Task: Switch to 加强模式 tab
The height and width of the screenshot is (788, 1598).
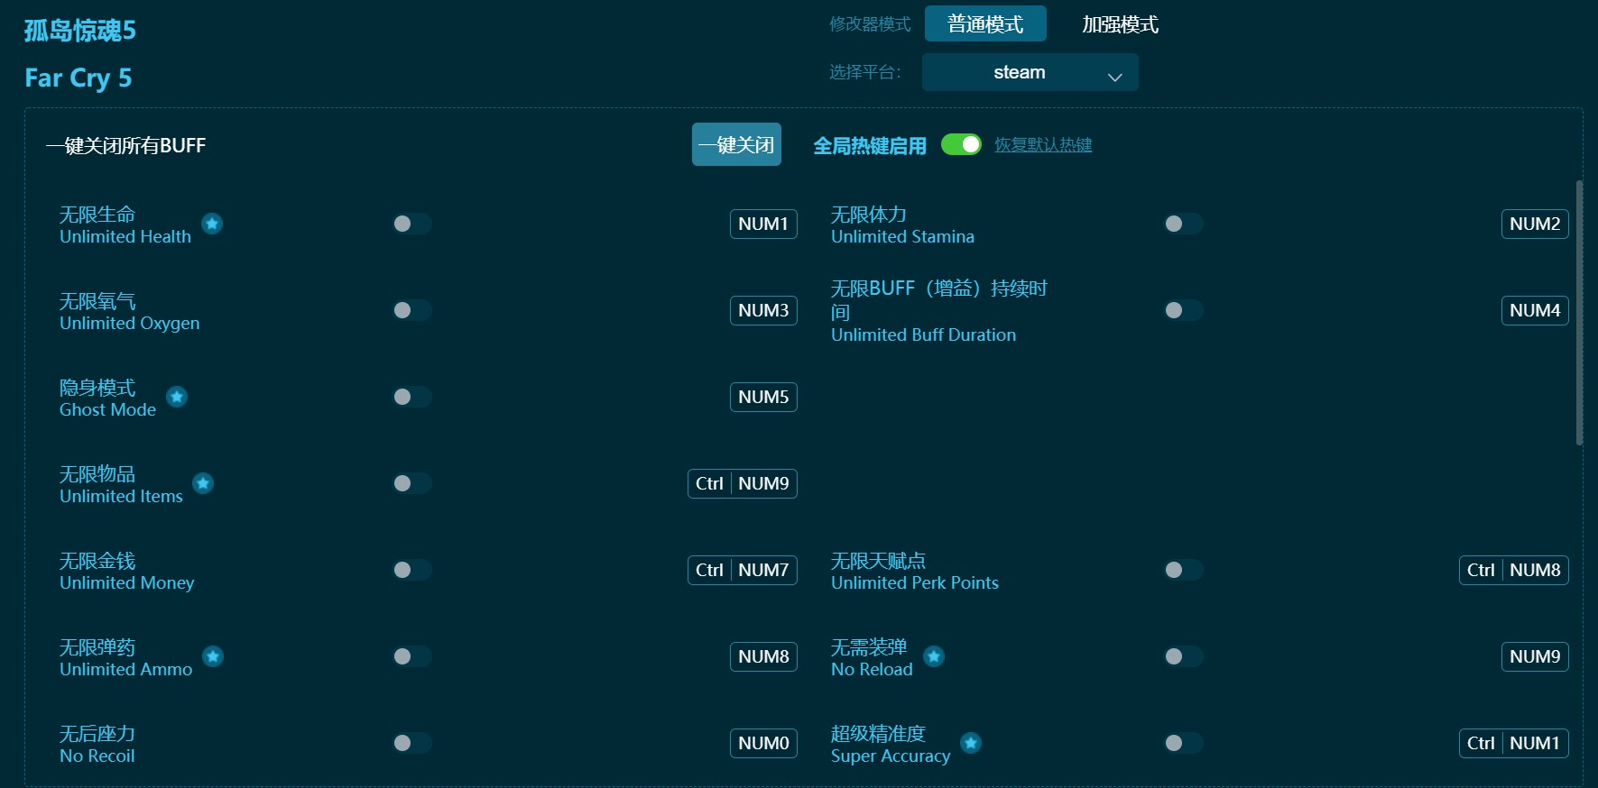Action: (1120, 24)
